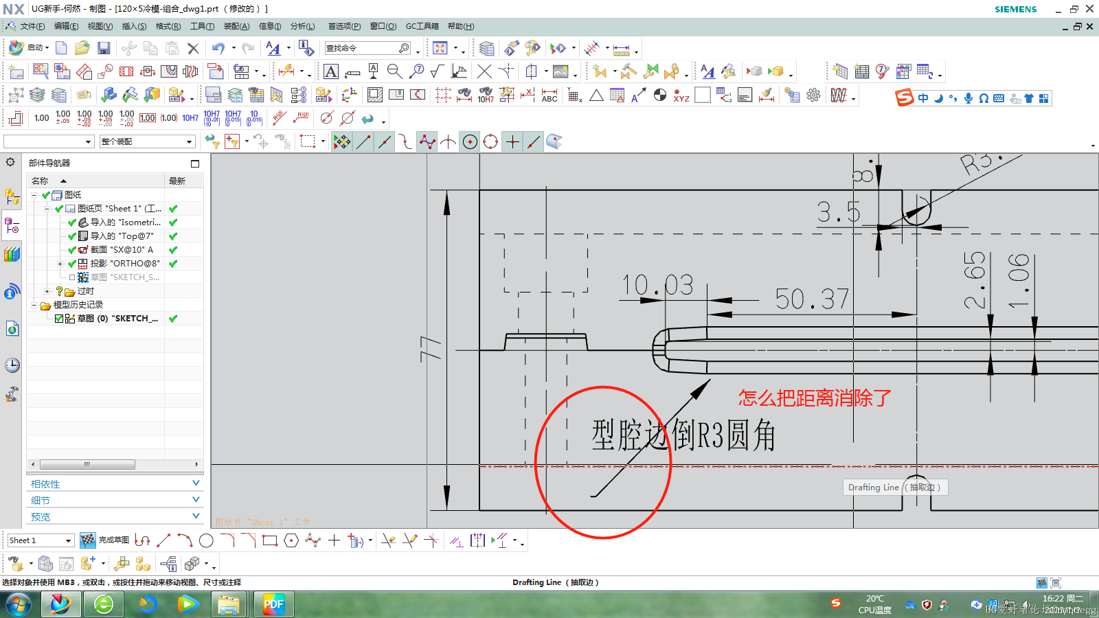Open the Assembly Navigator sidebar tab

tap(12, 197)
